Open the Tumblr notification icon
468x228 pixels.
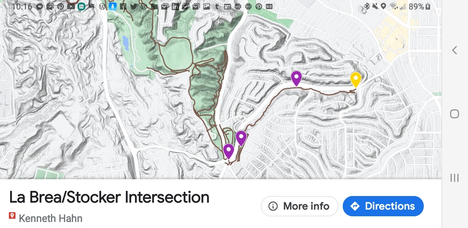217,6
